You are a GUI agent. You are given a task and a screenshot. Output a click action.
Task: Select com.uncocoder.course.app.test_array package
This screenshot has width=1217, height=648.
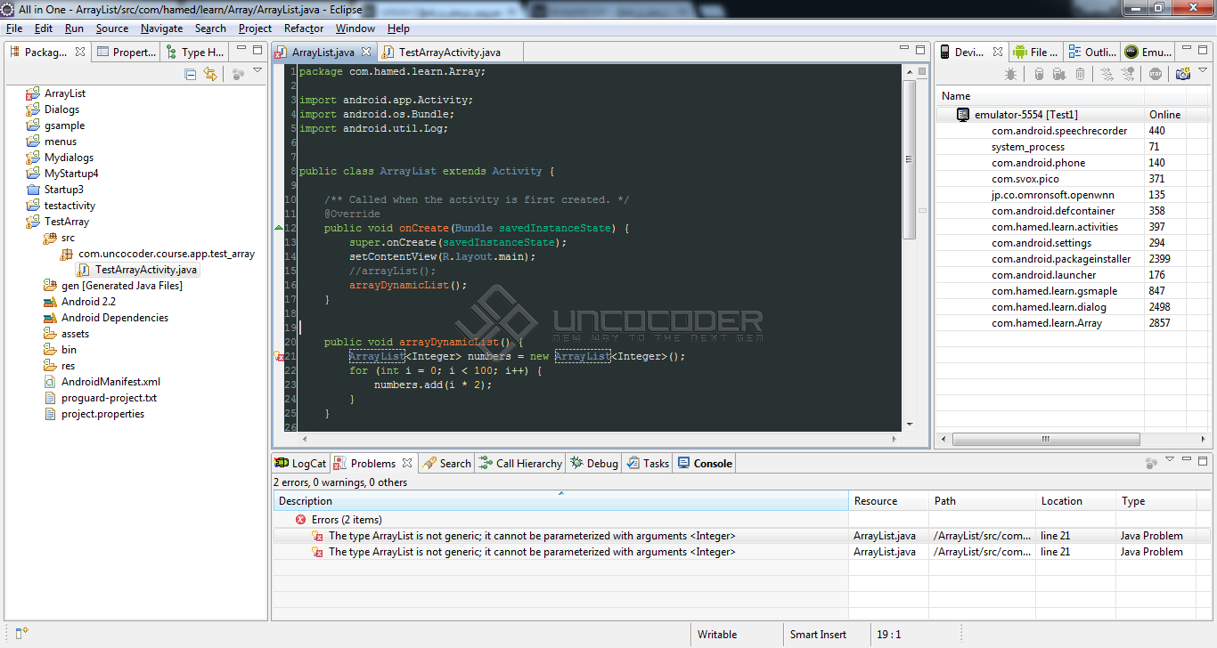[159, 254]
